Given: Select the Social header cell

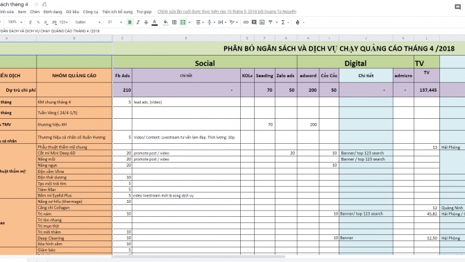Looking at the screenshot, I should click(205, 62).
